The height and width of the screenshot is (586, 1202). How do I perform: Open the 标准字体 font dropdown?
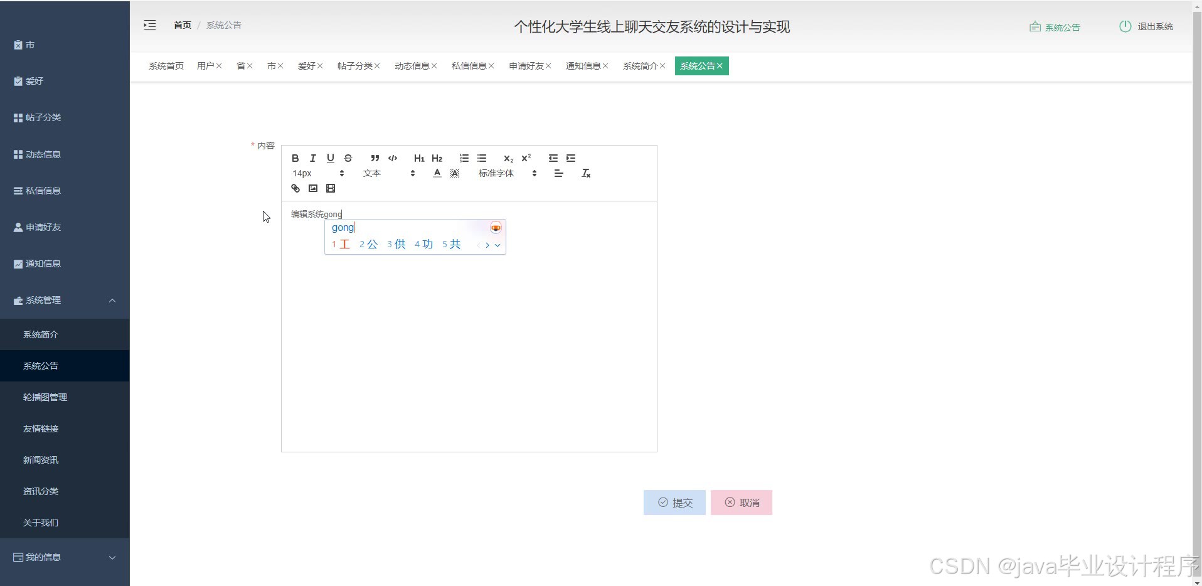[508, 173]
